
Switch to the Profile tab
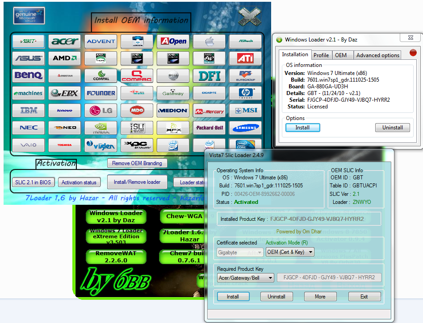[321, 55]
